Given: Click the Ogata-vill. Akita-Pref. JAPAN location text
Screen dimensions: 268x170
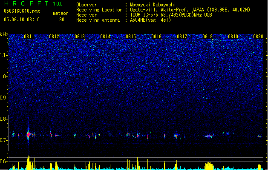Looking at the screenshot, I should click(190, 10).
